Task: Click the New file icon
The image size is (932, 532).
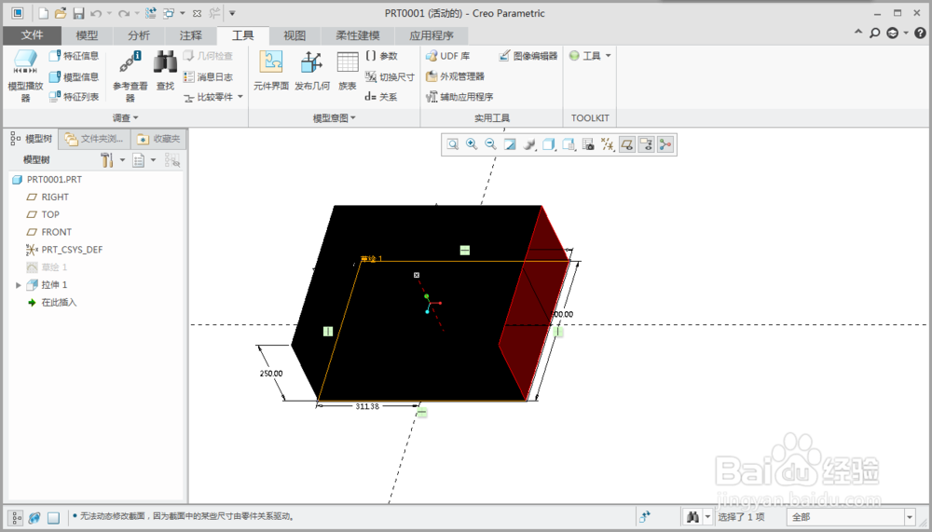Action: (x=43, y=13)
